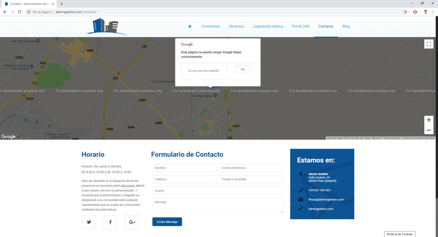The width and height of the screenshot is (438, 237).
Task: Open Política de Cookies button
Action: (x=400, y=234)
